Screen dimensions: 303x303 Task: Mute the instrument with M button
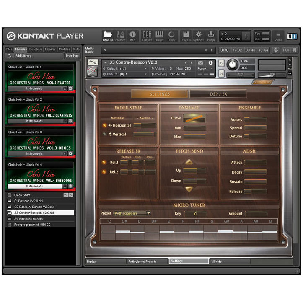point(221,73)
